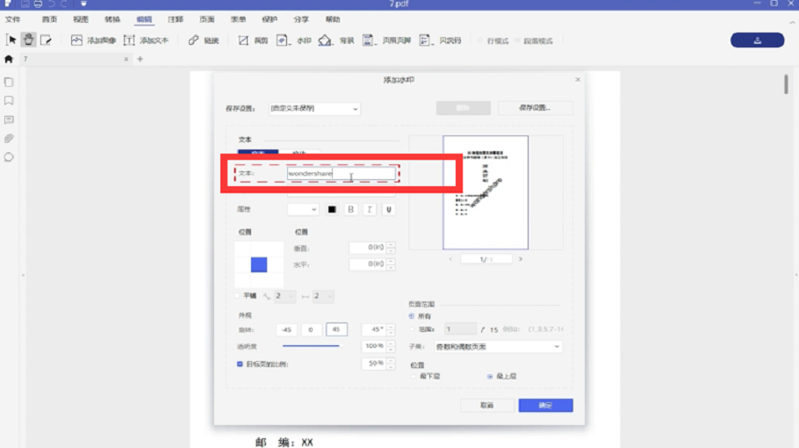The height and width of the screenshot is (448, 799).
Task: Close the document tab named 7
Action: [x=126, y=59]
